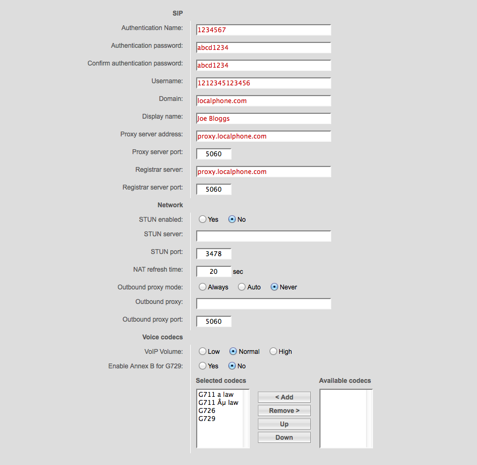Image resolution: width=477 pixels, height=465 pixels.
Task: Click the Authentication password field
Action: pos(264,48)
